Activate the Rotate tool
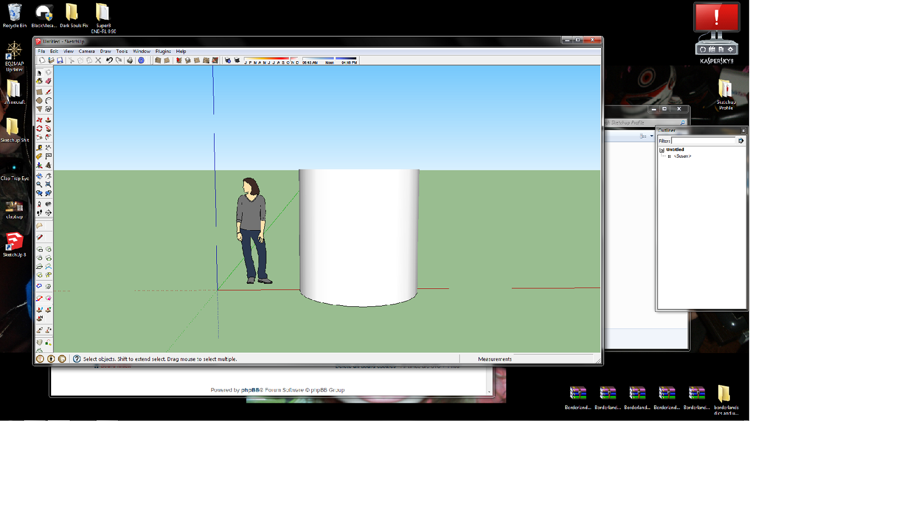The width and height of the screenshot is (899, 505). pyautogui.click(x=39, y=128)
